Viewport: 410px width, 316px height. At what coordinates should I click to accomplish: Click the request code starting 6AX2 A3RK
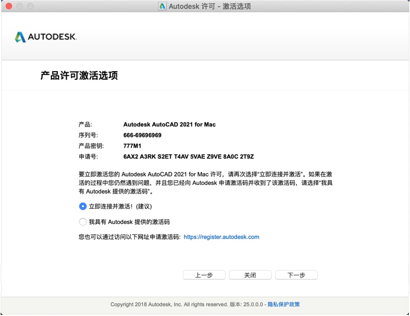pyautogui.click(x=189, y=157)
